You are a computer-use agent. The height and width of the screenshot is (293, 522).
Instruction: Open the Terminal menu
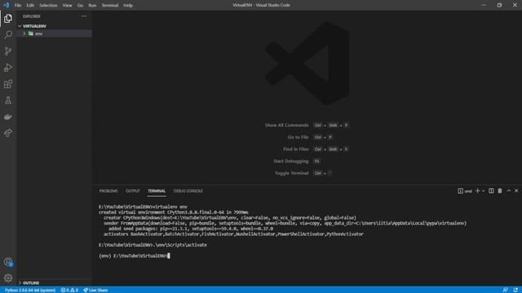[x=110, y=6]
